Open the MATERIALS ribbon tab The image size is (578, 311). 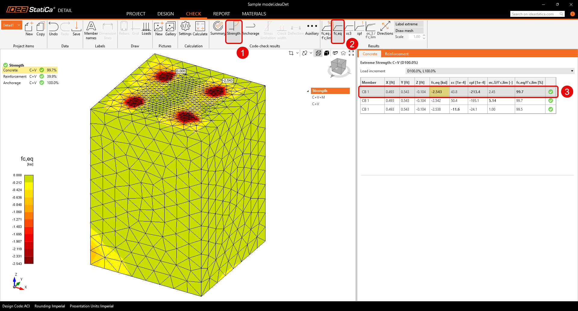(x=254, y=14)
